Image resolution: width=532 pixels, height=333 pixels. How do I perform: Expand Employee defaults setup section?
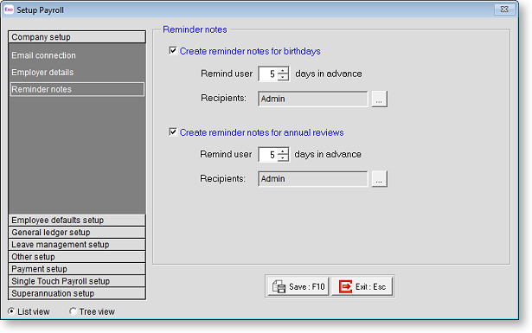click(x=77, y=220)
